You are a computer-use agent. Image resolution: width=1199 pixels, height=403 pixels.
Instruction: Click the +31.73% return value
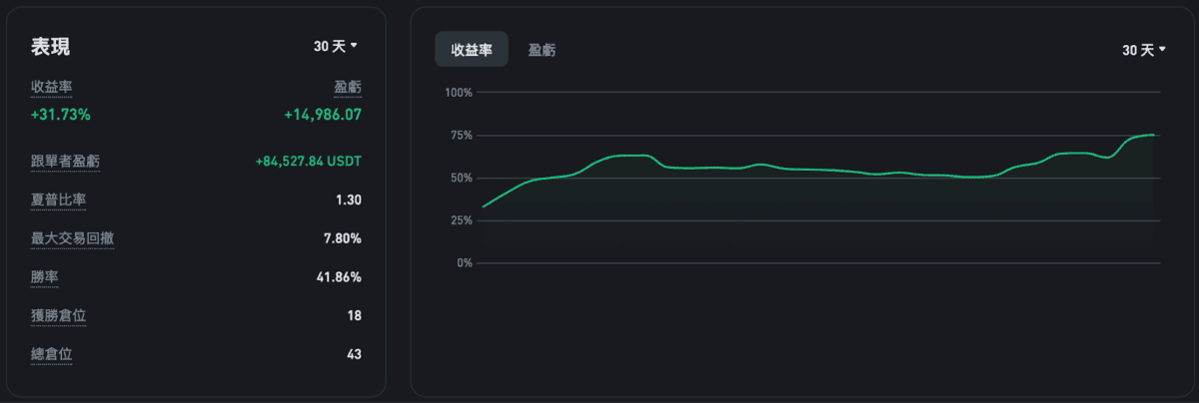tap(61, 115)
